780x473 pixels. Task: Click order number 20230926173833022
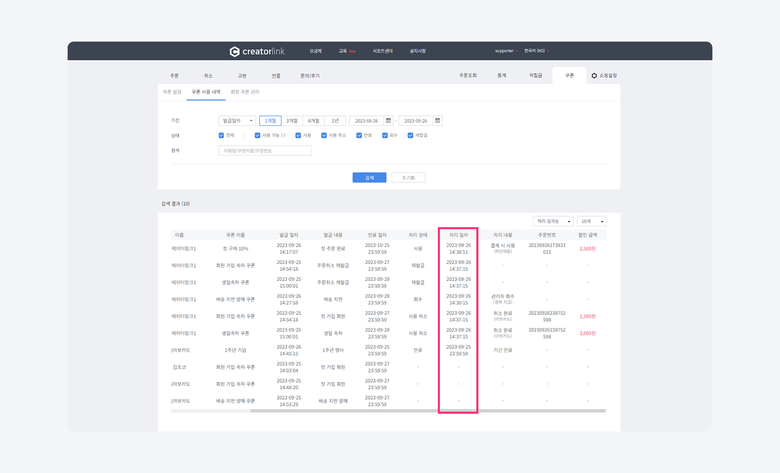click(x=547, y=248)
